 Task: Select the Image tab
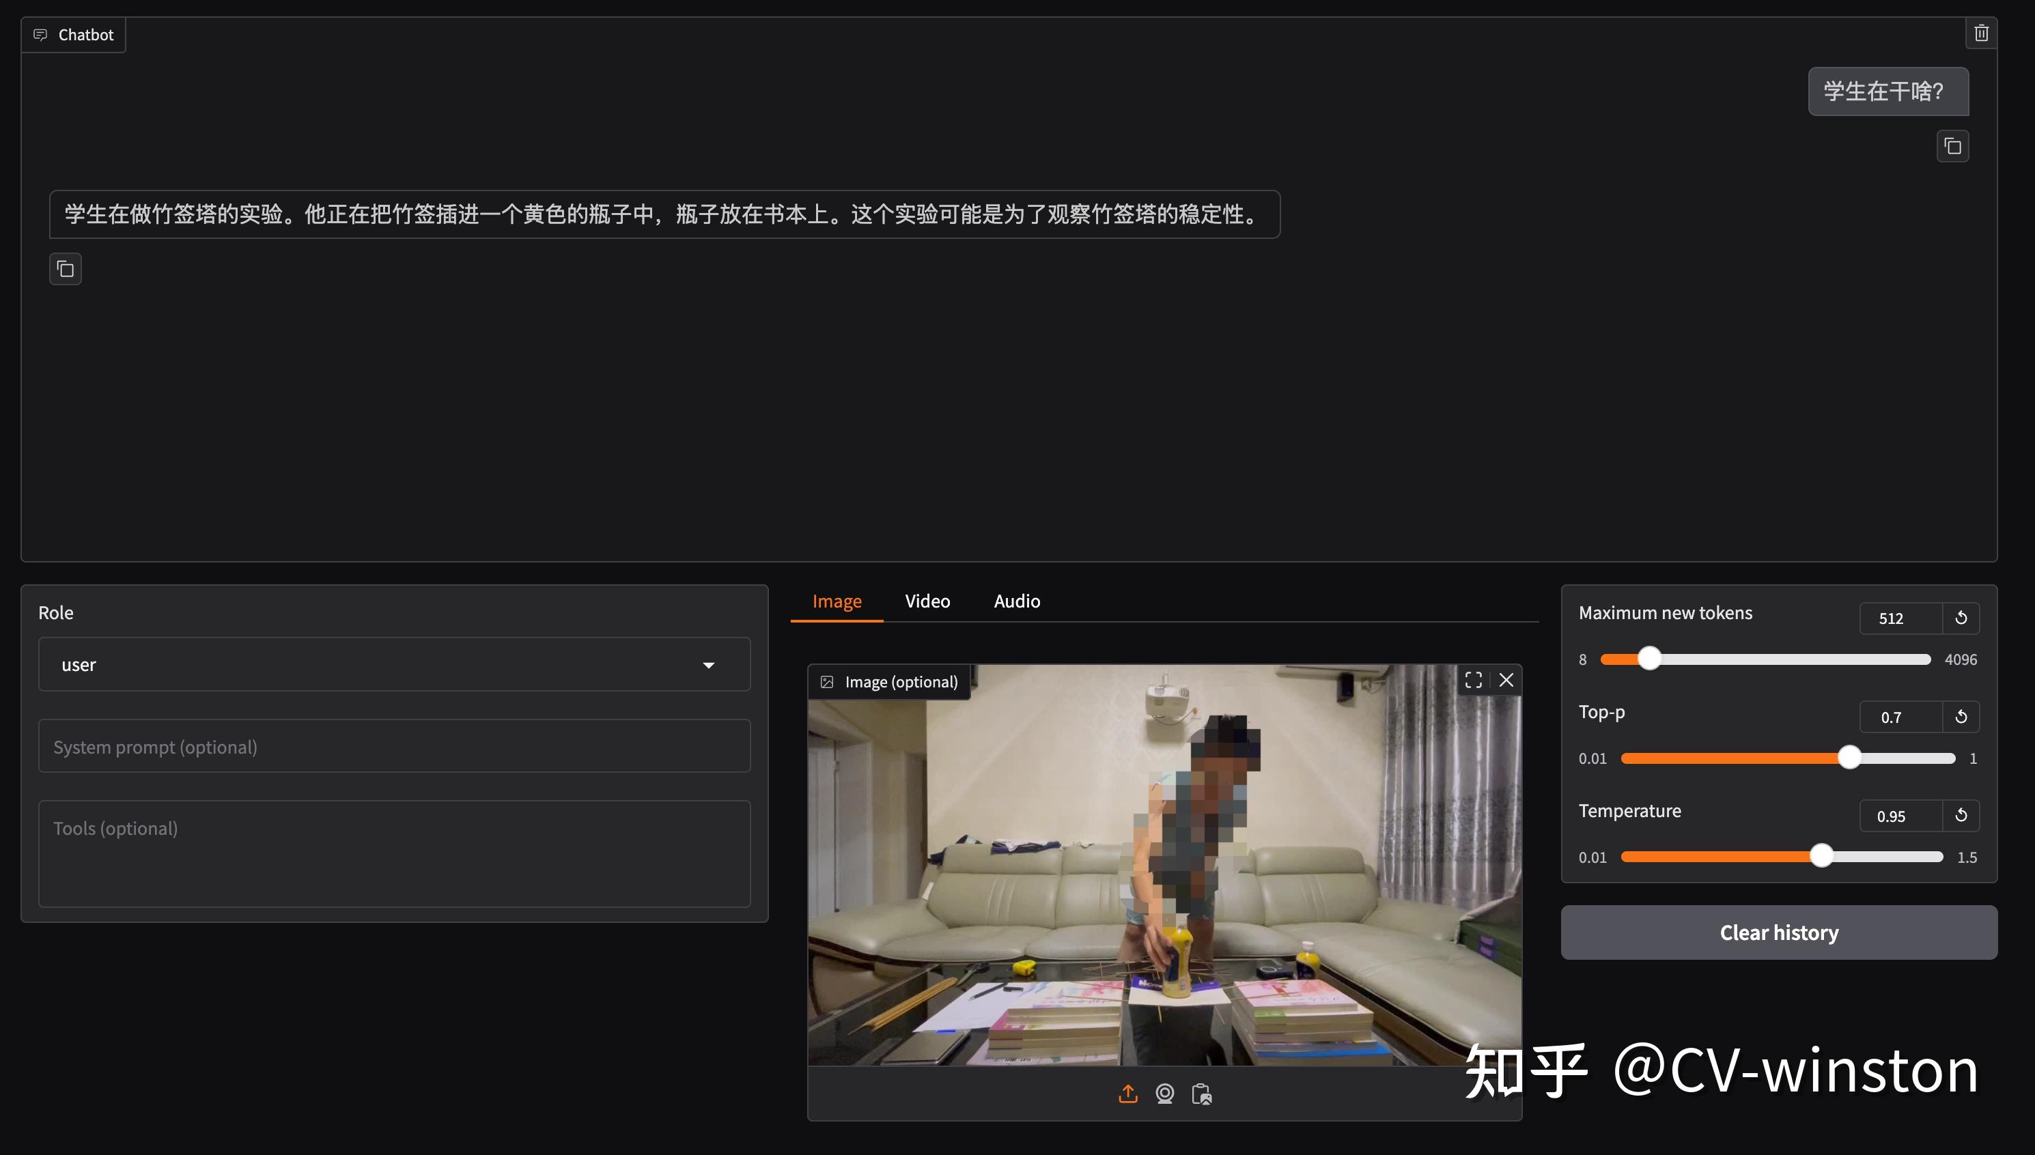pos(837,601)
